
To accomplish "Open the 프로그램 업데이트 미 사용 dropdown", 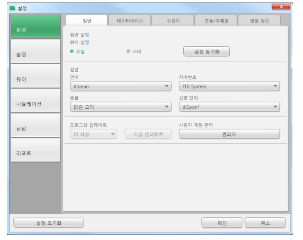I will tap(93, 134).
